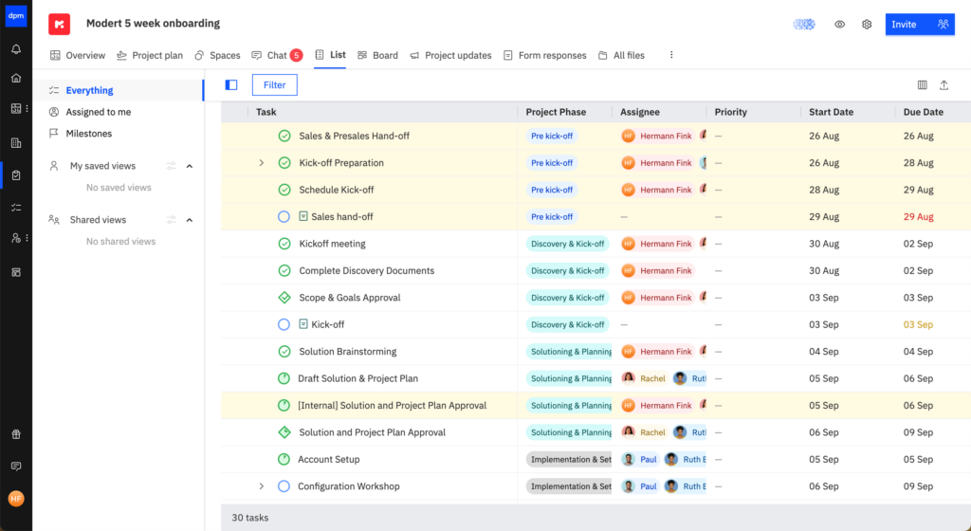Image resolution: width=971 pixels, height=531 pixels.
Task: Select Everything view
Action: [x=118, y=90]
